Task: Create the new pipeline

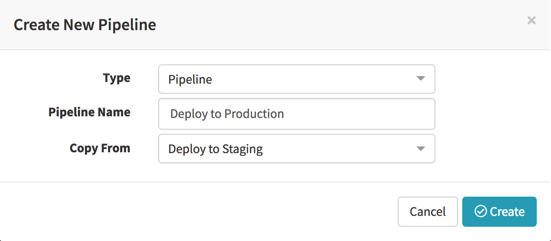Action: click(499, 212)
